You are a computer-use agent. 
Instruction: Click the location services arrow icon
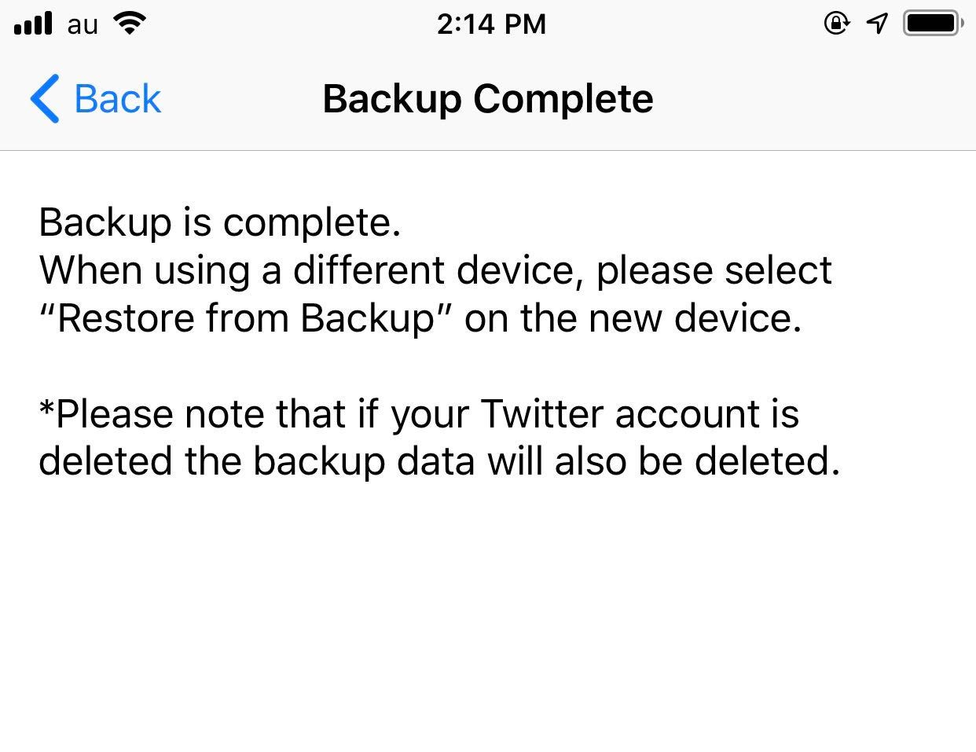coord(877,24)
